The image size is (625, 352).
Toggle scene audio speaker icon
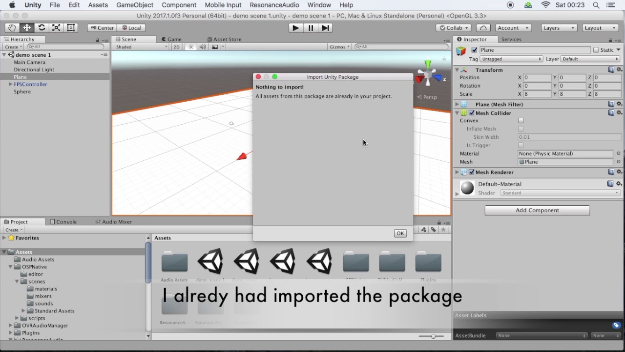[x=203, y=47]
